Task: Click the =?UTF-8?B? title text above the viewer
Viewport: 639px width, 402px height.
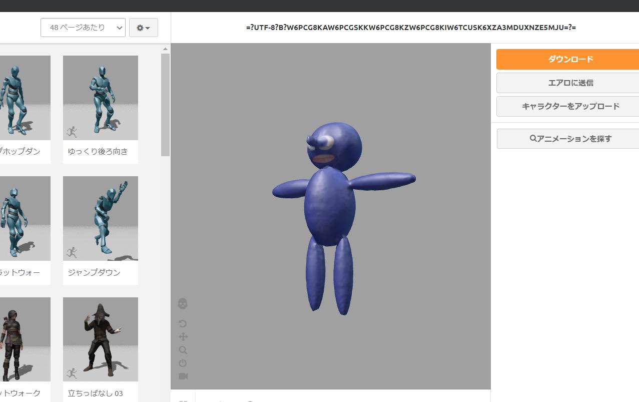Action: point(411,28)
